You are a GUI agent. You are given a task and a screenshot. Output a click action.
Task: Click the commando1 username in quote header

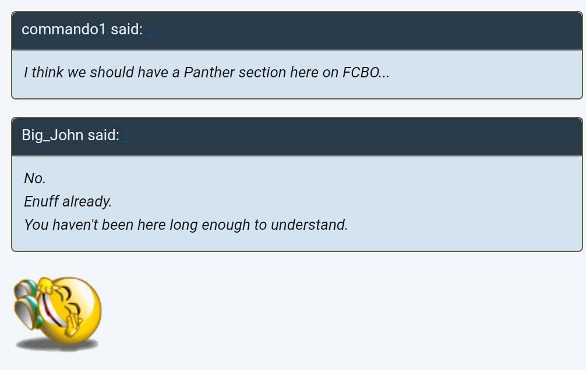[x=63, y=30]
